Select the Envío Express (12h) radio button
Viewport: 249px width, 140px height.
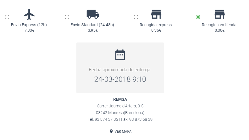pyautogui.click(x=7, y=17)
